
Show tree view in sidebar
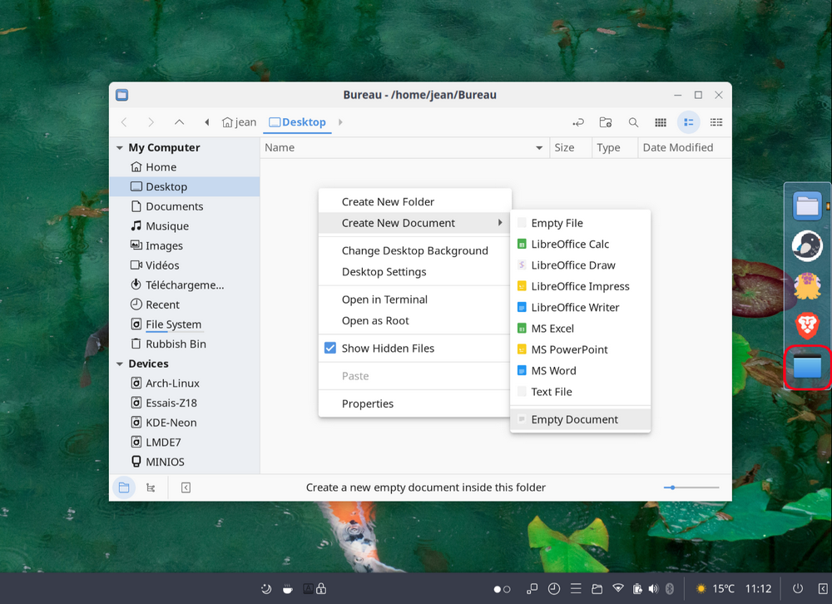tap(151, 488)
